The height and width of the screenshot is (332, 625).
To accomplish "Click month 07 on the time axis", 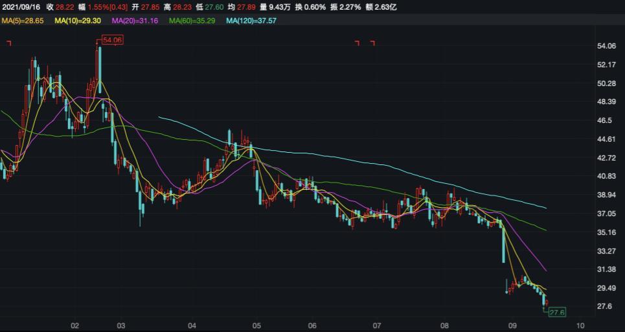I will click(377, 324).
